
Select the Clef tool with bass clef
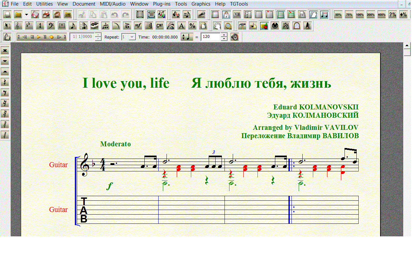pyautogui.click(x=51, y=26)
